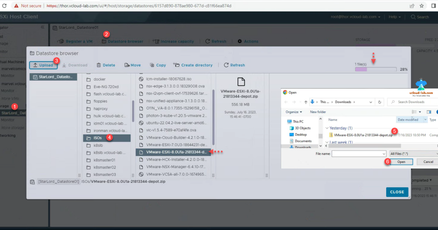This screenshot has height=230, width=438.
Task: Select Desktop in the Open dialog sidebar
Action: (301, 134)
